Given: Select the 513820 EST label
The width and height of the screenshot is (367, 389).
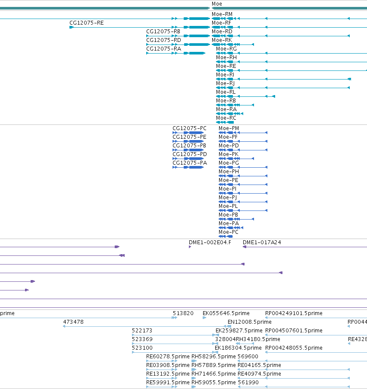Looking at the screenshot, I should 183,313.
